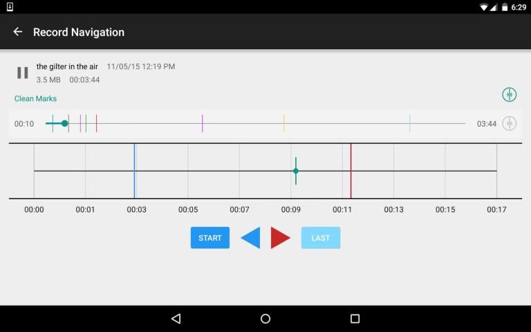Tap the teal waveform marker icon
Viewport: 531px width, 332px height.
coord(509,95)
